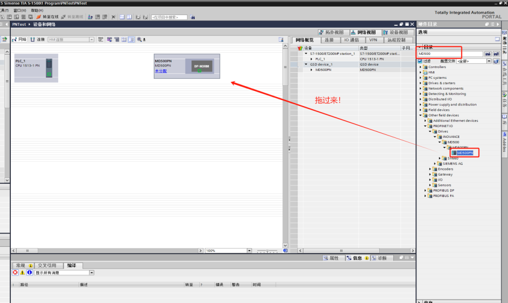This screenshot has width=508, height=303.
Task: Click the search downward icon in hardware catalog
Action: (x=488, y=54)
